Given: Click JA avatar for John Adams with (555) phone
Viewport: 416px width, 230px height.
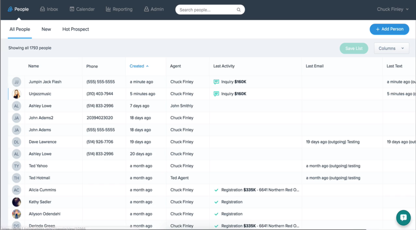Looking at the screenshot, I should click(16, 130).
